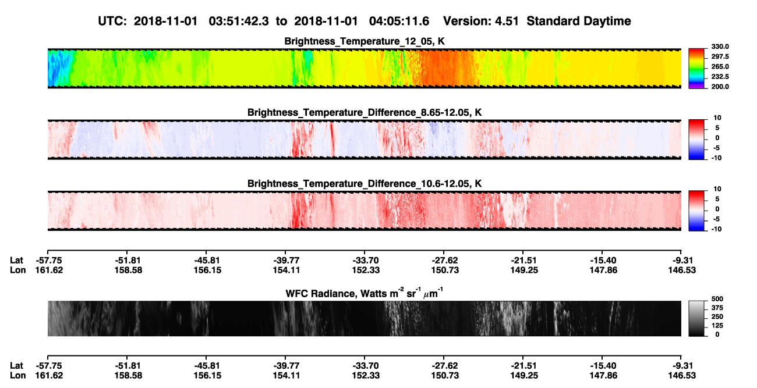Screen dimensions: 757x388
Task: Click the Brightness_Temperature_12_05 panel title
Action: pos(365,41)
